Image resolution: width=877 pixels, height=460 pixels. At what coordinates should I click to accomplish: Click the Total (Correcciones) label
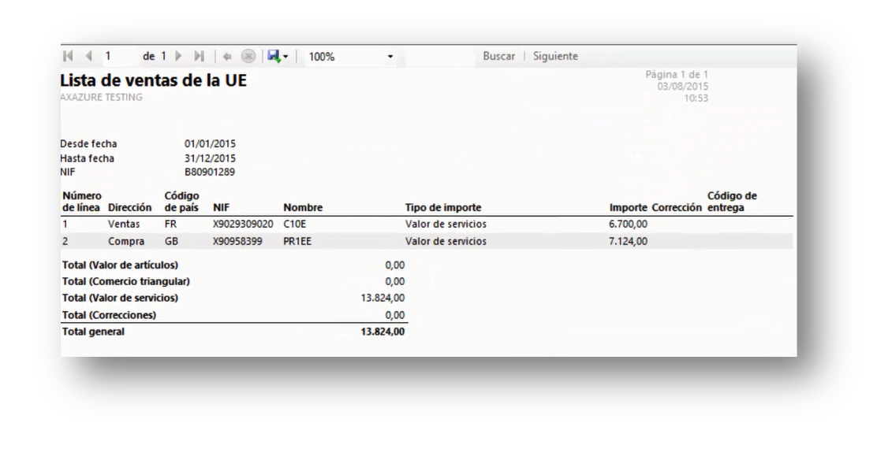pyautogui.click(x=109, y=315)
